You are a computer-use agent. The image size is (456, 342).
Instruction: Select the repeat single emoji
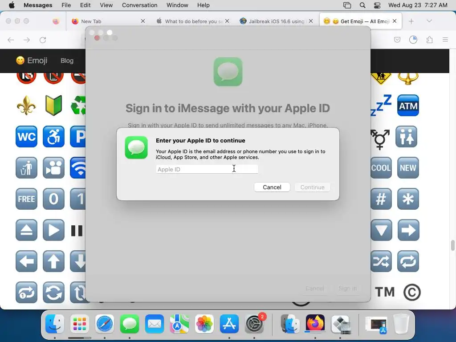tap(26, 292)
